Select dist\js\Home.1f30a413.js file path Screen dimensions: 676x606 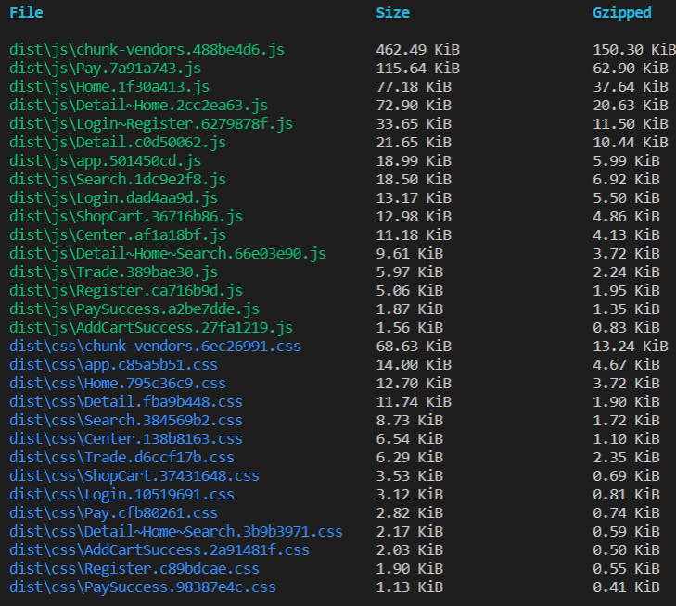109,86
